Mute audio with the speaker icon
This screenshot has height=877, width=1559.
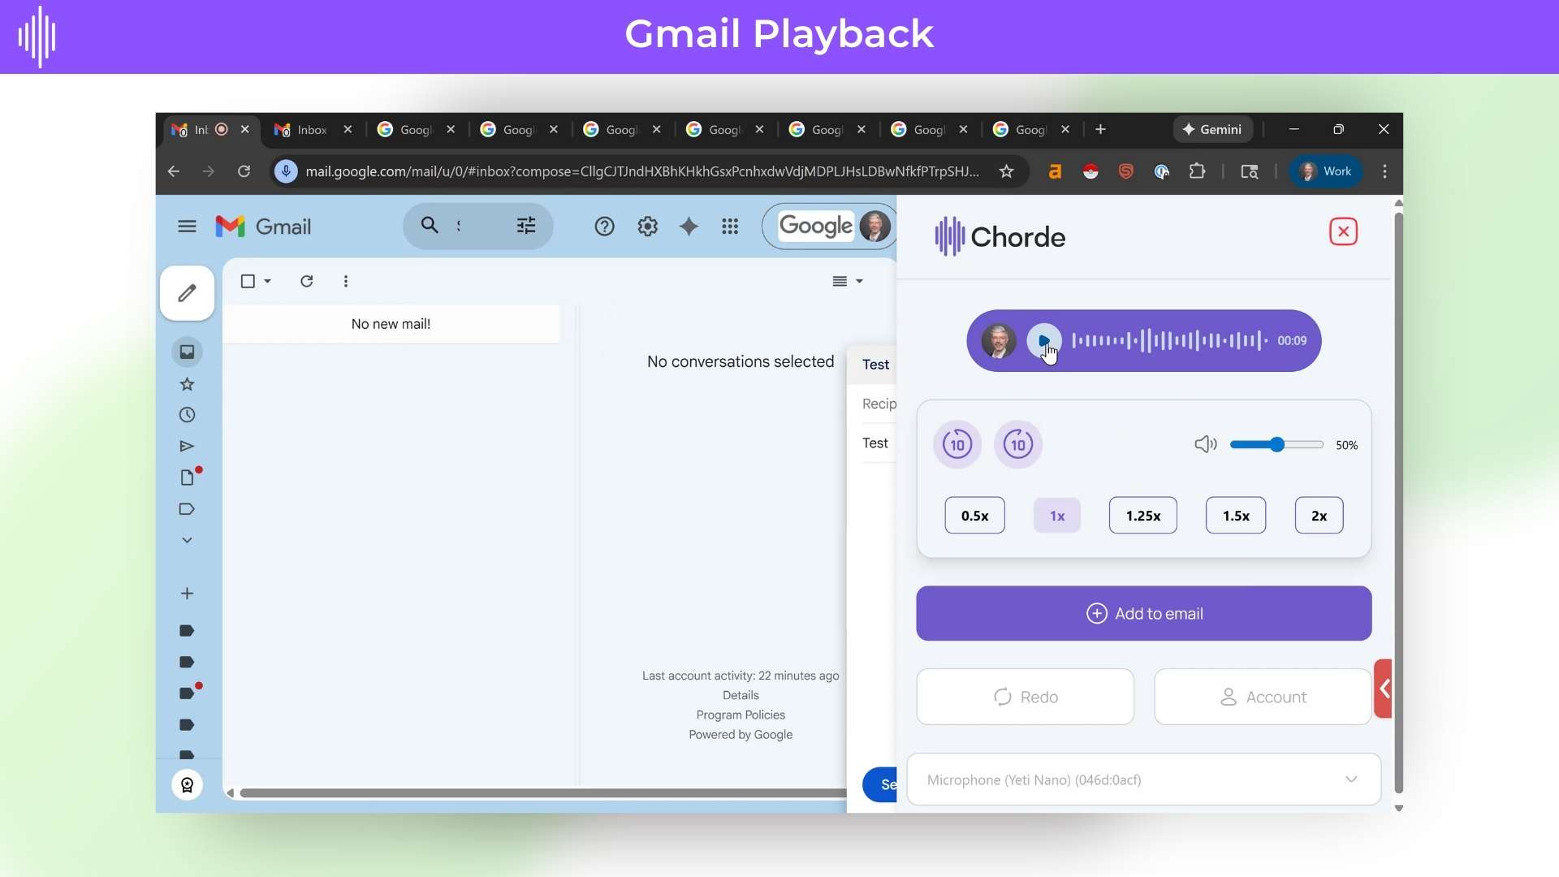click(x=1205, y=444)
